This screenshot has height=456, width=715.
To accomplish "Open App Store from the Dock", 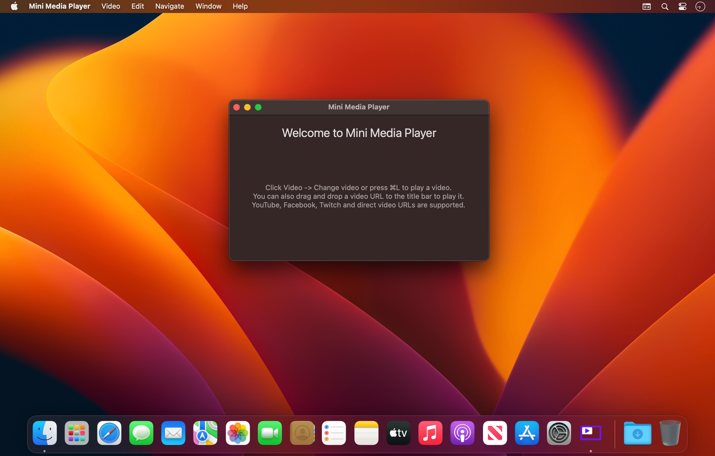I will pos(527,433).
